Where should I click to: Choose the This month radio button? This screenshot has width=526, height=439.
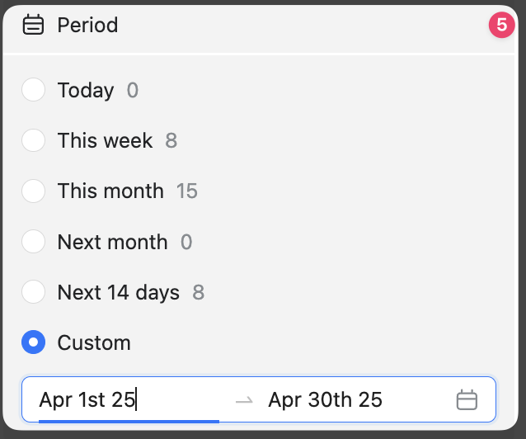(33, 191)
